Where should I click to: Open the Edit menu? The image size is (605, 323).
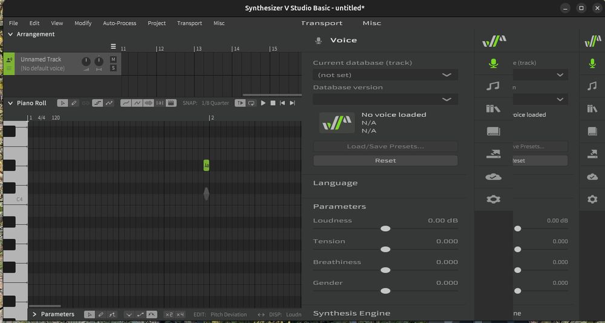coord(34,23)
